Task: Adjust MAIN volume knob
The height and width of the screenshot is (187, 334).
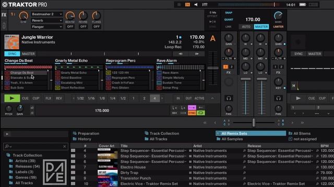Action: pos(278,16)
